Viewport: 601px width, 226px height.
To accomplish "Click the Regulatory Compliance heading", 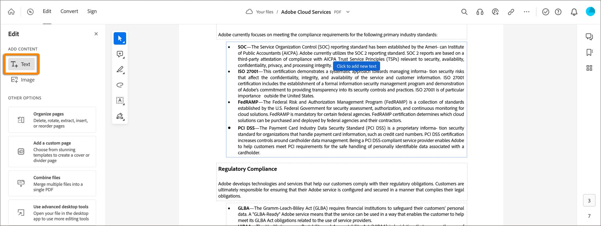I will 248,169.
